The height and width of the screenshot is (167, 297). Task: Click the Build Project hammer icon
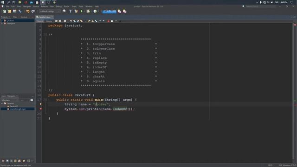coord(71,11)
